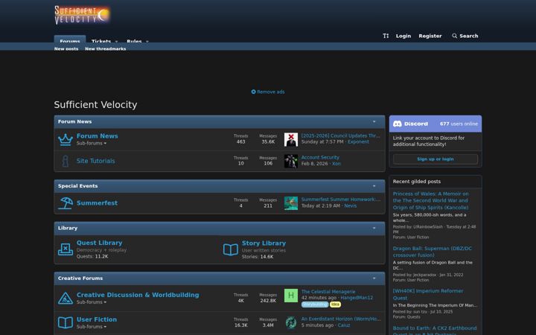536x335 pixels.
Task: Select the Rules tab
Action: 134,41
